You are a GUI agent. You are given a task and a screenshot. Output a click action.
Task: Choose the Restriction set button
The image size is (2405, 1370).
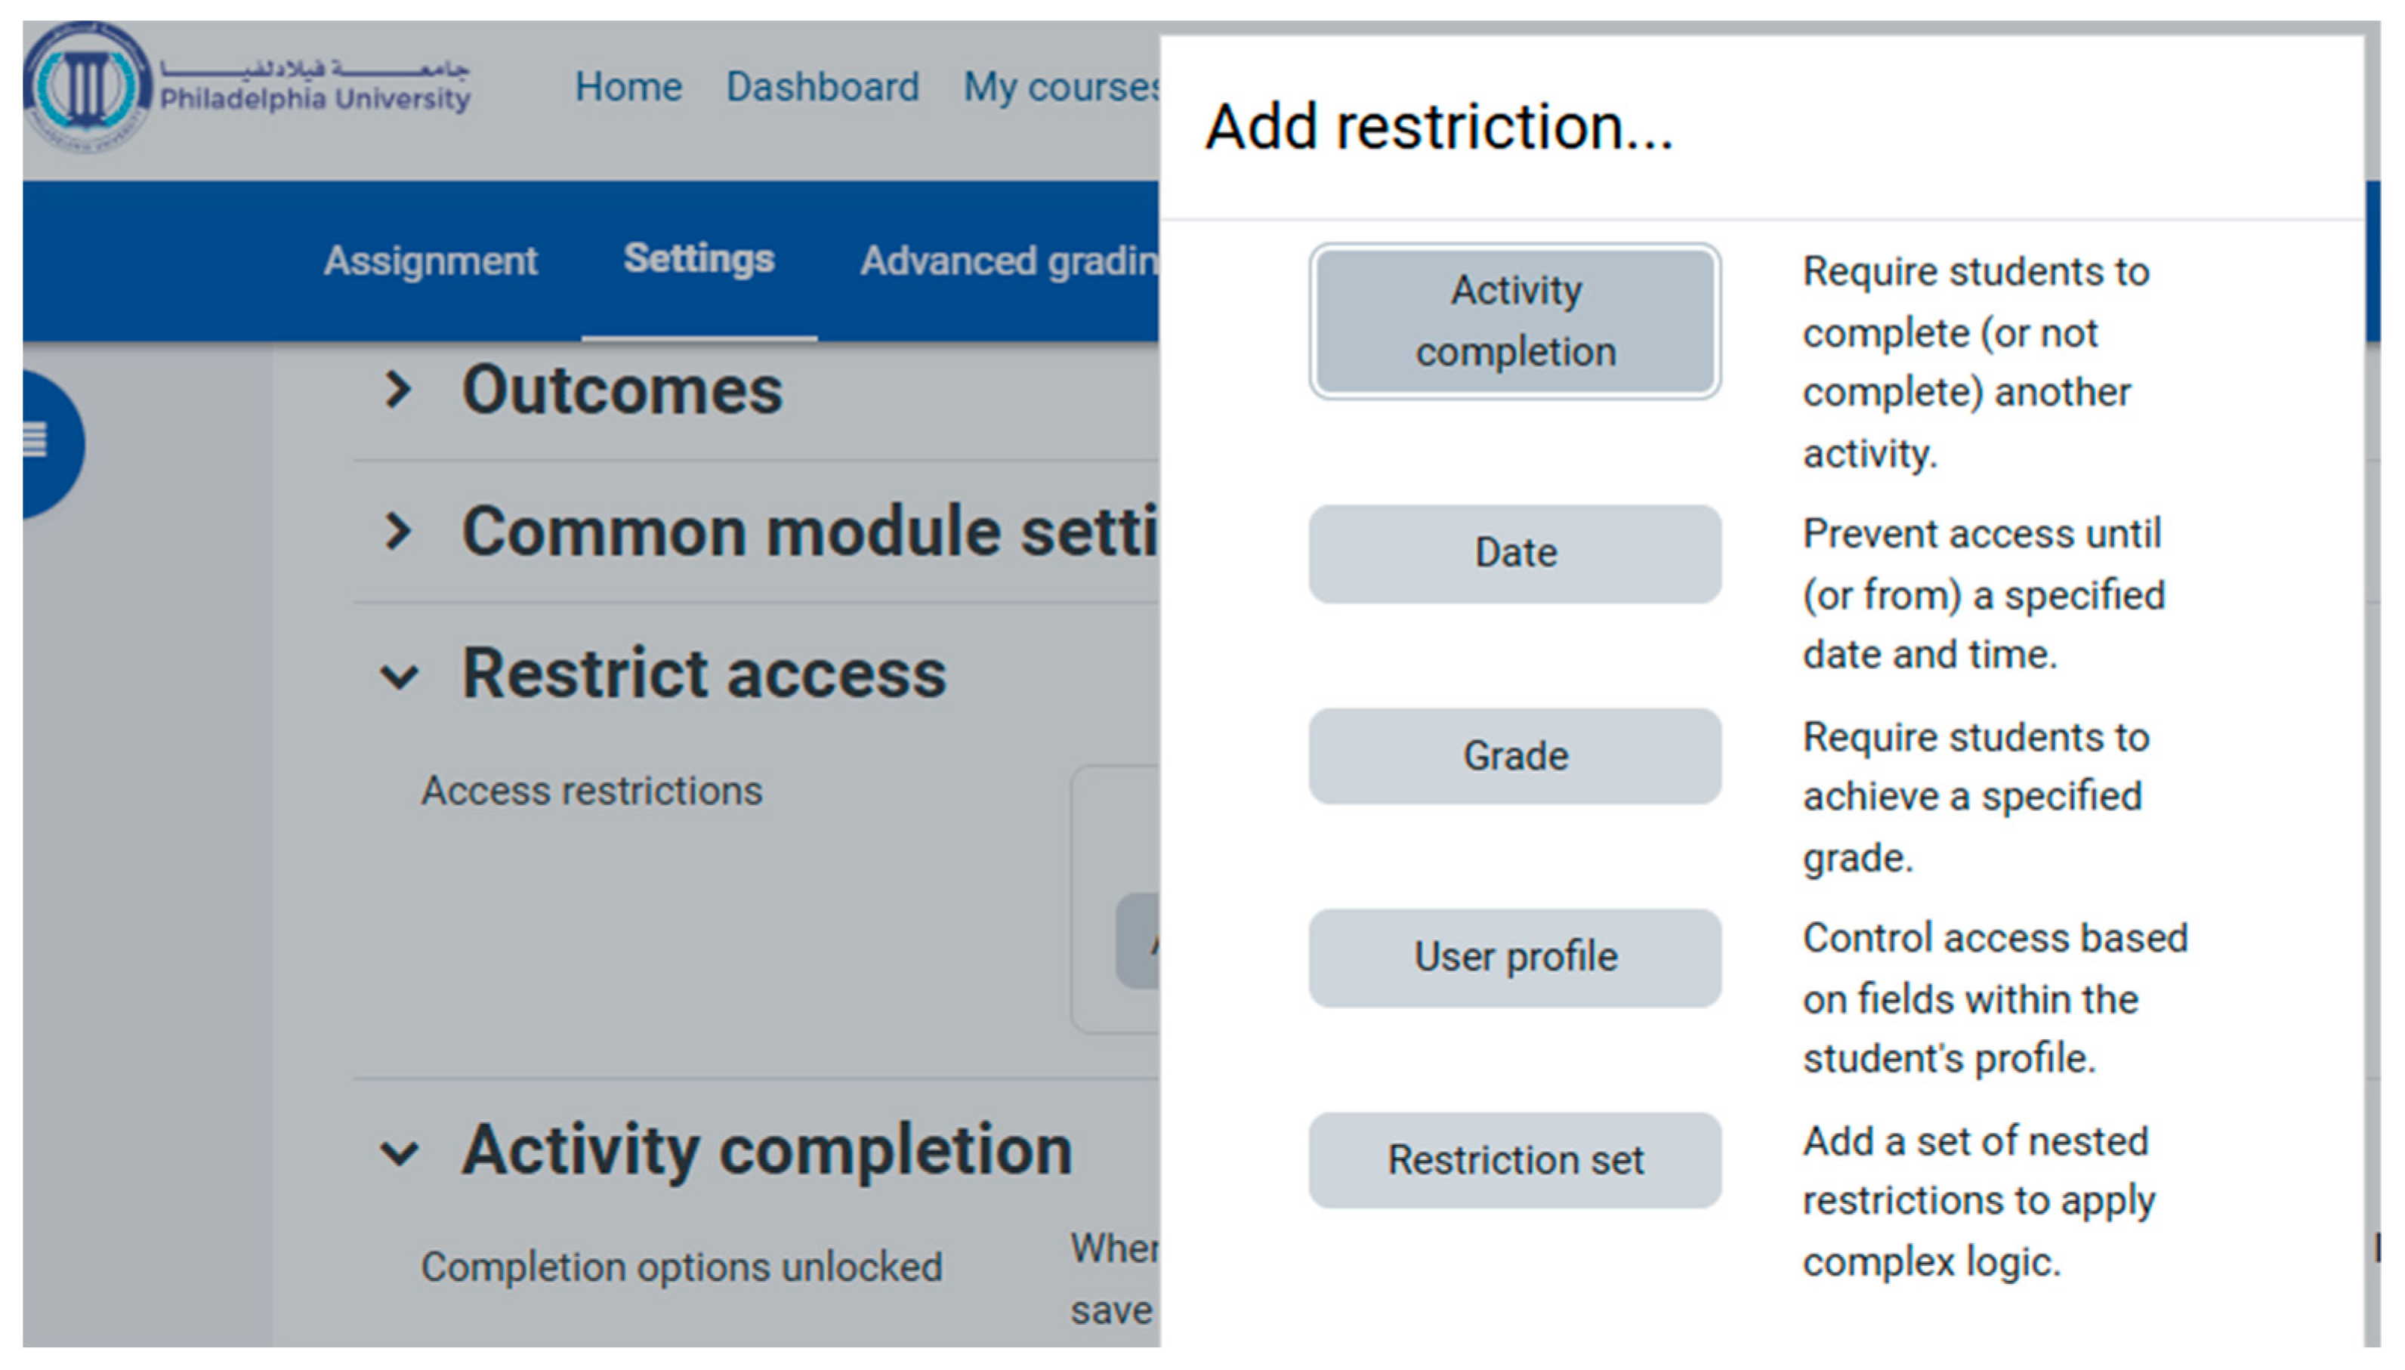click(1514, 1160)
